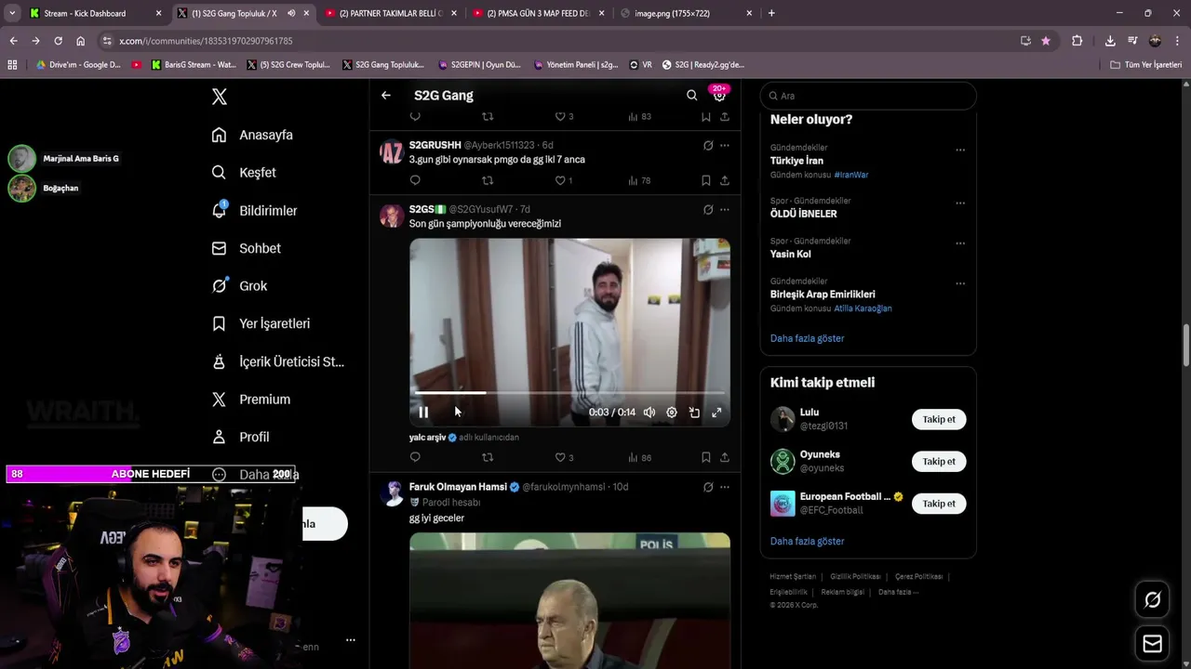The image size is (1191, 669).
Task: Share the S2GS tweet
Action: pyautogui.click(x=725, y=457)
